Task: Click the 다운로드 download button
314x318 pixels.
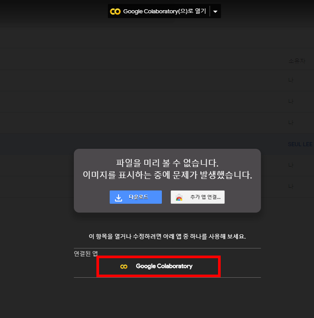Action: tap(136, 197)
